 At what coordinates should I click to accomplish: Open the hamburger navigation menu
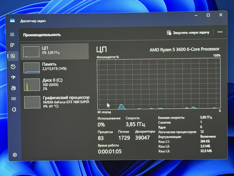point(12,34)
